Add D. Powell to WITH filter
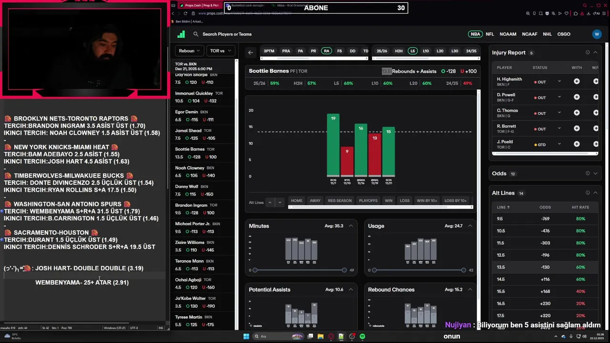Image resolution: width=610 pixels, height=343 pixels. pos(577,97)
